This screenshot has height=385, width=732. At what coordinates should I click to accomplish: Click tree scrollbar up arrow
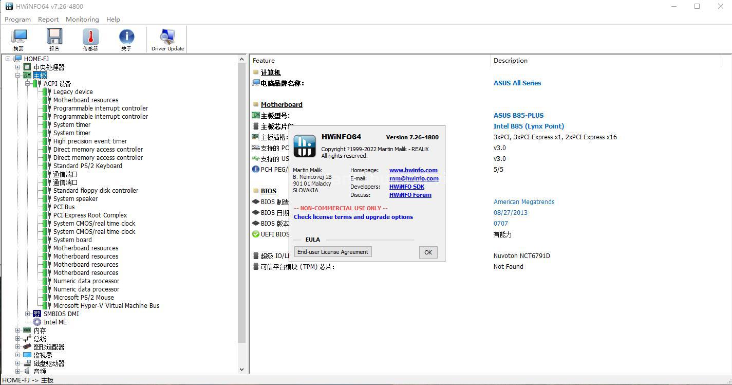click(242, 60)
